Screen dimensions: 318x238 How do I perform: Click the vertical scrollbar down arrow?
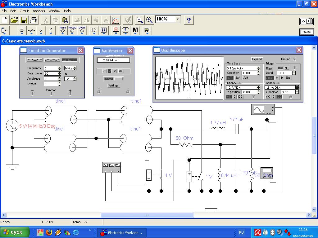[314, 210]
